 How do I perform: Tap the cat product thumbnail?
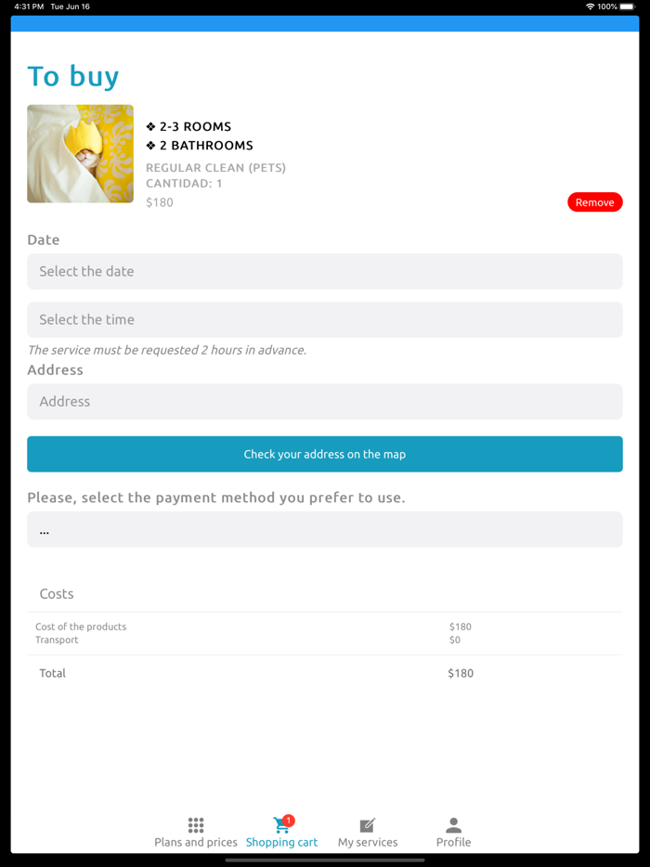coord(80,154)
